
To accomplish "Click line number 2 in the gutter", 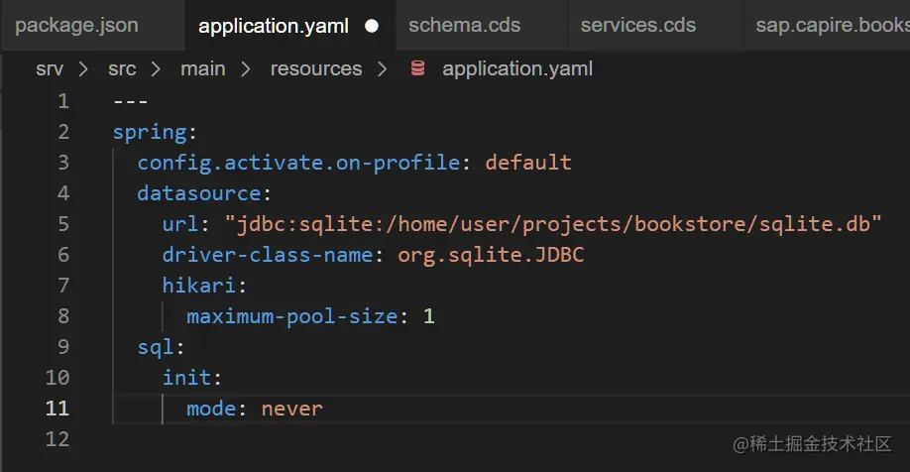I will [x=63, y=132].
